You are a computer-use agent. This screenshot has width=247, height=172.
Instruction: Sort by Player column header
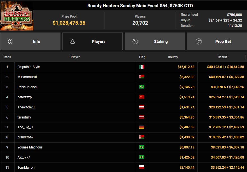75,57
